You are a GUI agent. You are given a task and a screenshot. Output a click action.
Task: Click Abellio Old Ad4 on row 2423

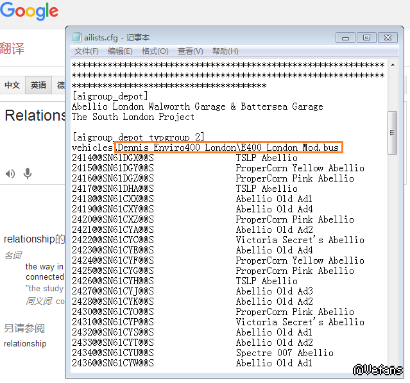click(x=274, y=250)
